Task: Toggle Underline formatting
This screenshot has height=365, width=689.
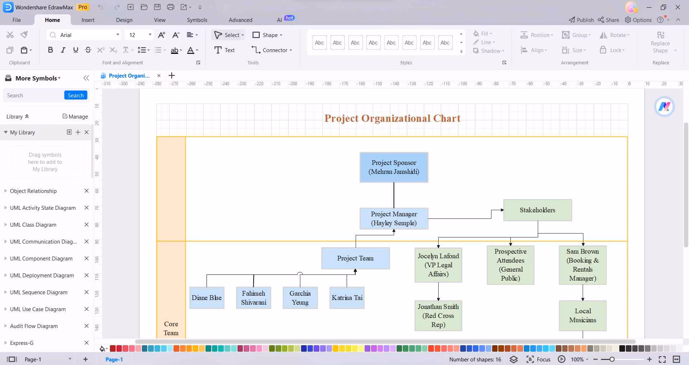Action: click(75, 50)
